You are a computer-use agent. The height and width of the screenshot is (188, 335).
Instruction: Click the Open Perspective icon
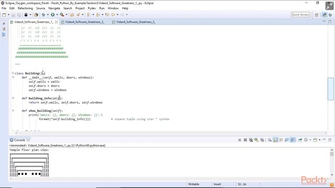(x=317, y=15)
